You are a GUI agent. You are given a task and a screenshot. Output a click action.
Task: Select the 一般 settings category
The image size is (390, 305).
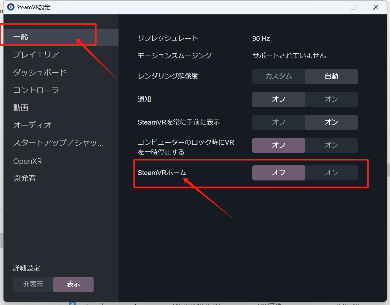click(61, 37)
